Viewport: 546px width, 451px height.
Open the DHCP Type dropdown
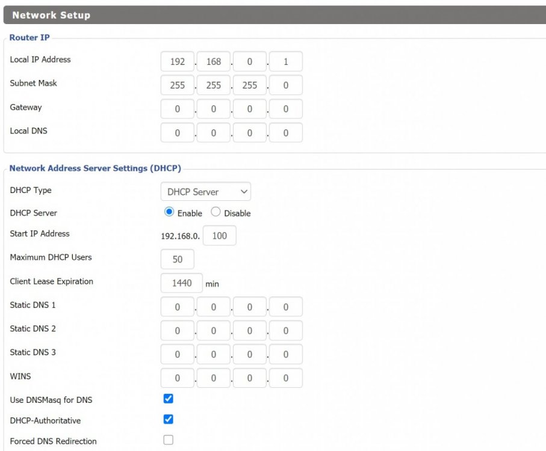[x=205, y=192]
